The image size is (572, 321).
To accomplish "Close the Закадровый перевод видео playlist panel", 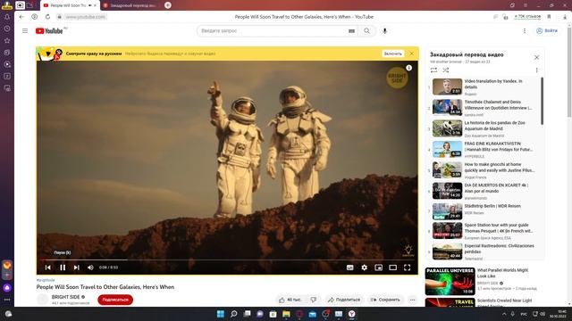I will (536, 57).
